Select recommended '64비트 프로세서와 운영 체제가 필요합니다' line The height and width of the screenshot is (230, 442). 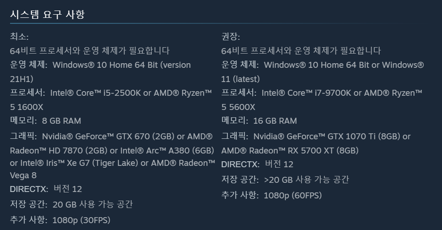pos(301,51)
